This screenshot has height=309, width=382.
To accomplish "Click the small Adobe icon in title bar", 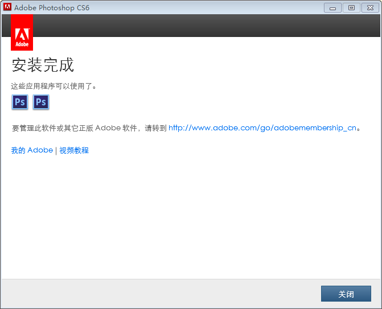I will click(x=7, y=7).
